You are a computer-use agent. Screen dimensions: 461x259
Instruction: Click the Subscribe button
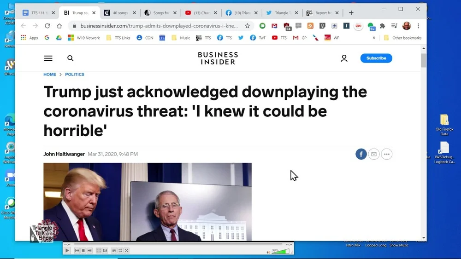pos(376,58)
